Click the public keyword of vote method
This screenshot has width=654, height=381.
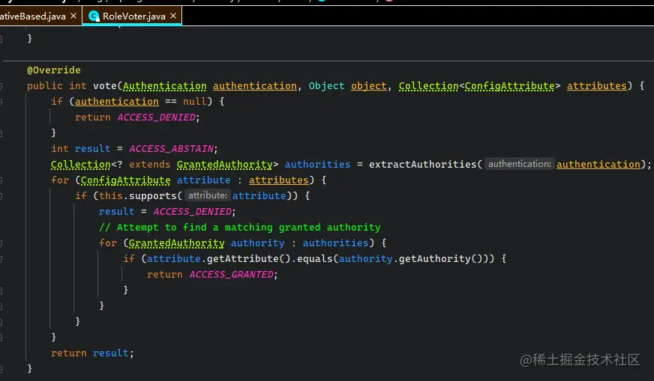[45, 86]
